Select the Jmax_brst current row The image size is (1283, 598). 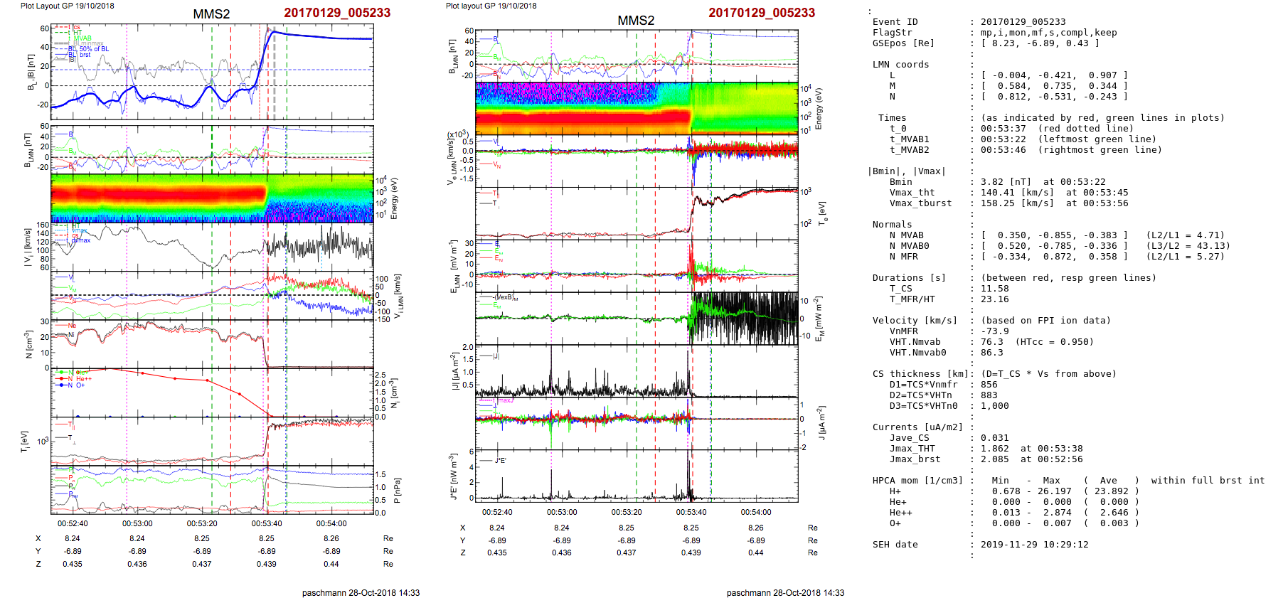915,459
